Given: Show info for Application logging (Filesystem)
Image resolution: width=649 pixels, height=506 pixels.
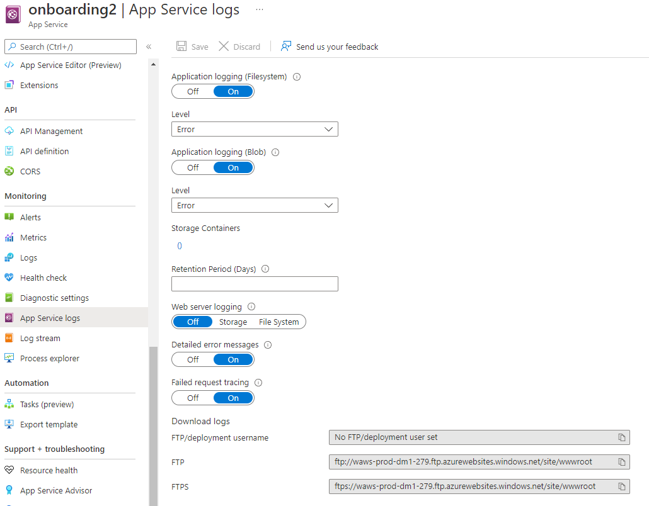Looking at the screenshot, I should tap(297, 77).
